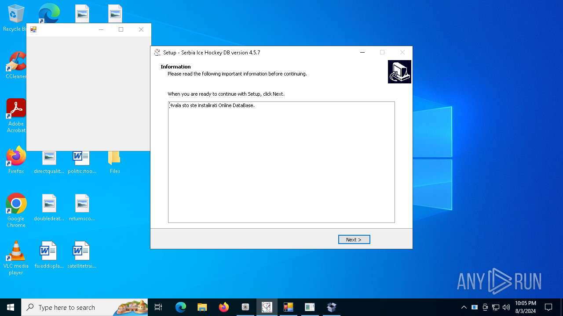Open the Action Center notifications

[x=548, y=307]
